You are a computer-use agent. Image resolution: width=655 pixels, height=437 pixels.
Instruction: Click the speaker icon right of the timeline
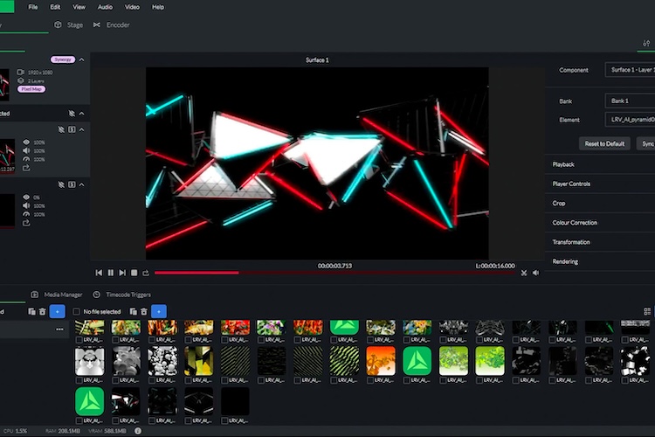[535, 273]
